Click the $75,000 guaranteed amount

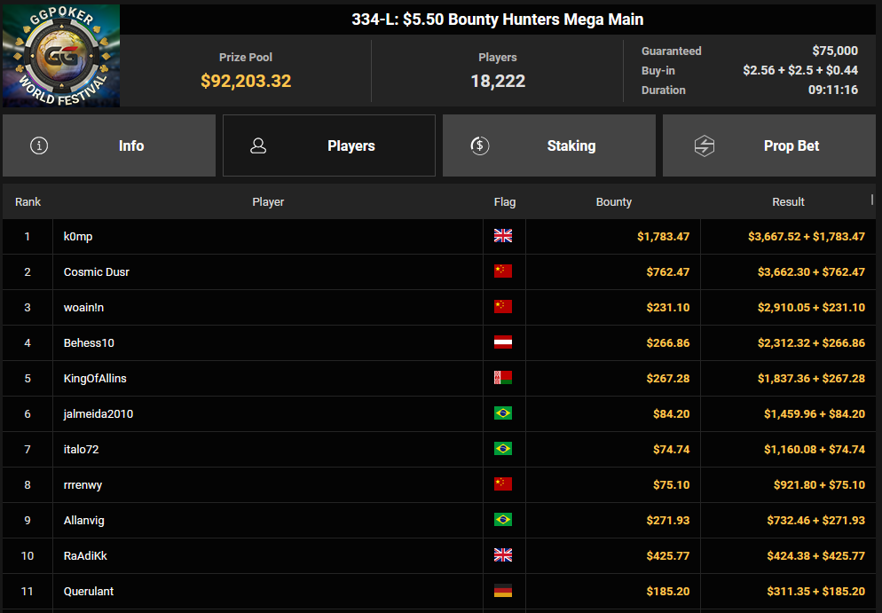click(x=835, y=51)
